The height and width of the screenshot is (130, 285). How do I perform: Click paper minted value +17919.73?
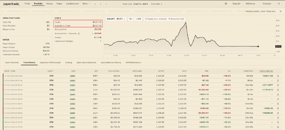(x=268, y=90)
